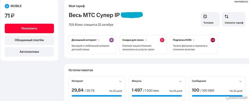Open tariff conditions info icon
249x101 pixels.
click(x=205, y=17)
